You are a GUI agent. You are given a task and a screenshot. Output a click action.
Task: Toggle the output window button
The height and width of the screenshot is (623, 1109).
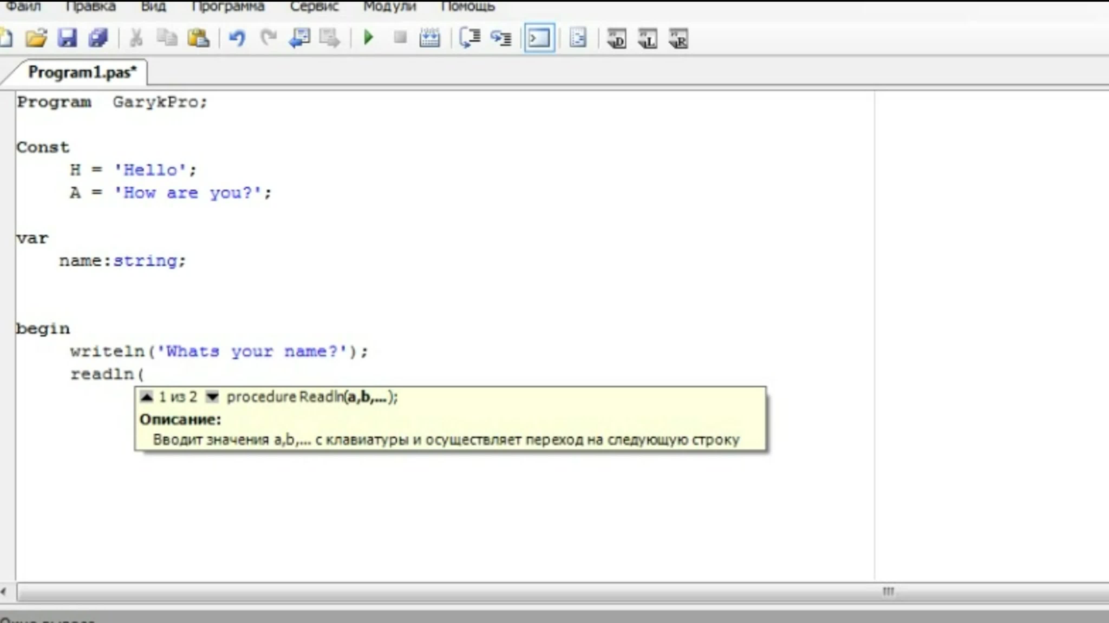pyautogui.click(x=539, y=38)
